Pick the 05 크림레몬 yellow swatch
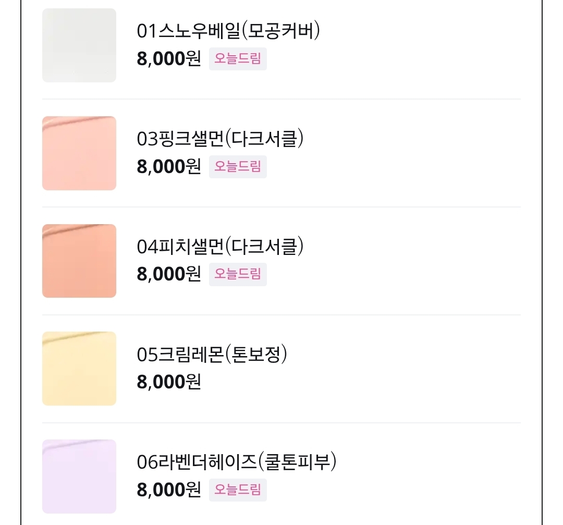This screenshot has height=525, width=563. coord(79,369)
